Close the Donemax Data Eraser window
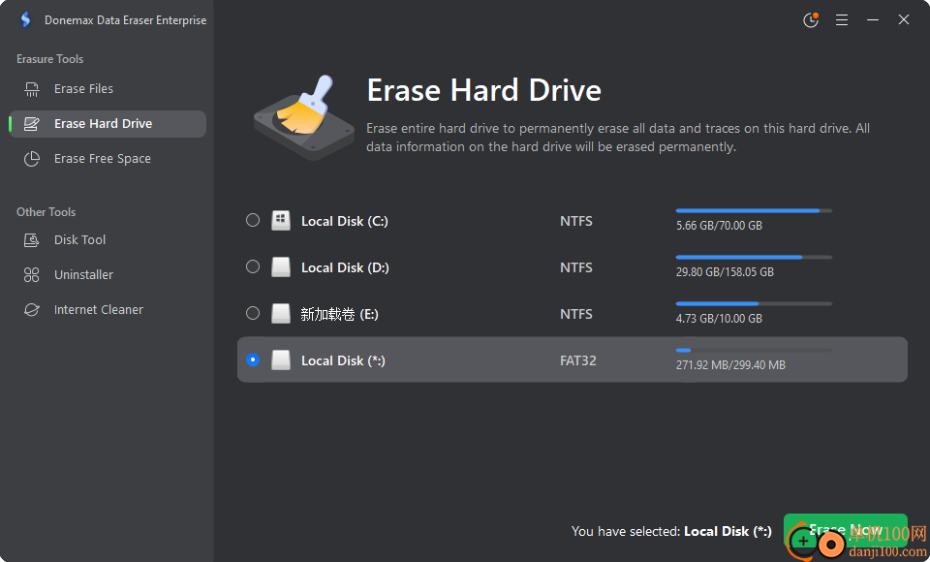 pyautogui.click(x=903, y=19)
